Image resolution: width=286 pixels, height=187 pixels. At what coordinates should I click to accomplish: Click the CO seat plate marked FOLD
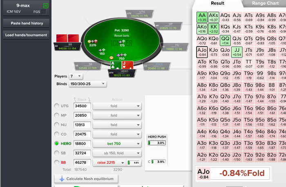[156, 66]
